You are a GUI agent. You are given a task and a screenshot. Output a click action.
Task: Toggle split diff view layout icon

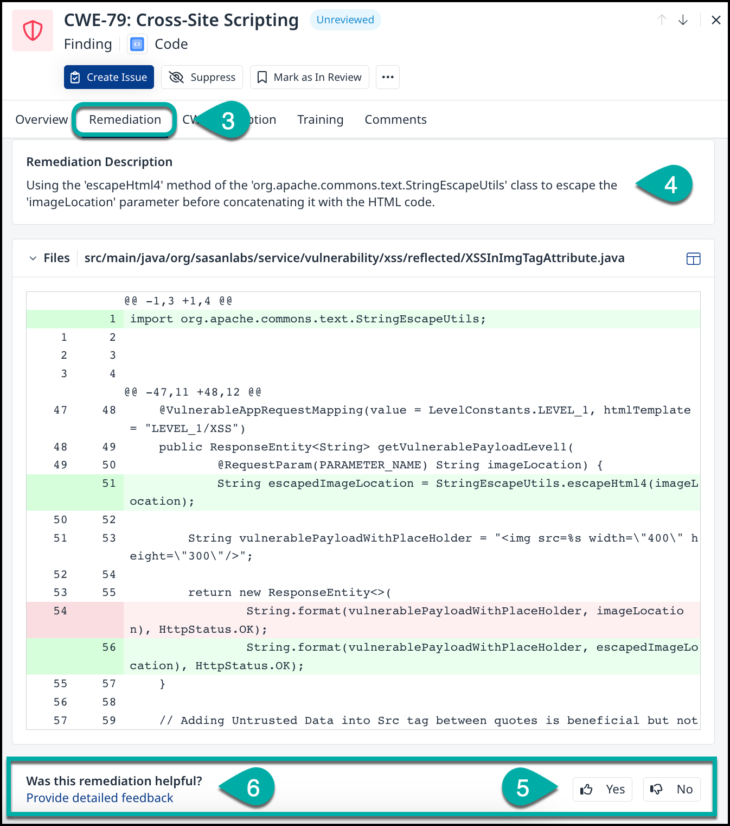click(693, 258)
